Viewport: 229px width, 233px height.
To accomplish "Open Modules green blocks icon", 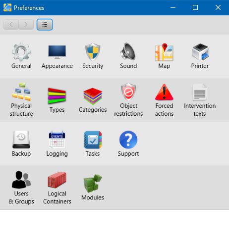I will [93, 184].
